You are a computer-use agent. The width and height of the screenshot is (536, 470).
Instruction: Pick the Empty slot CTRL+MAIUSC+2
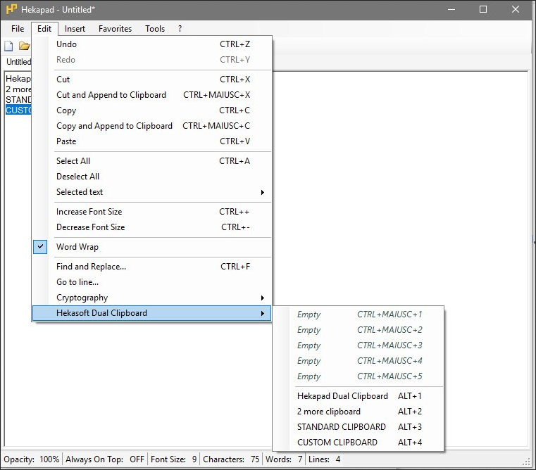point(359,330)
